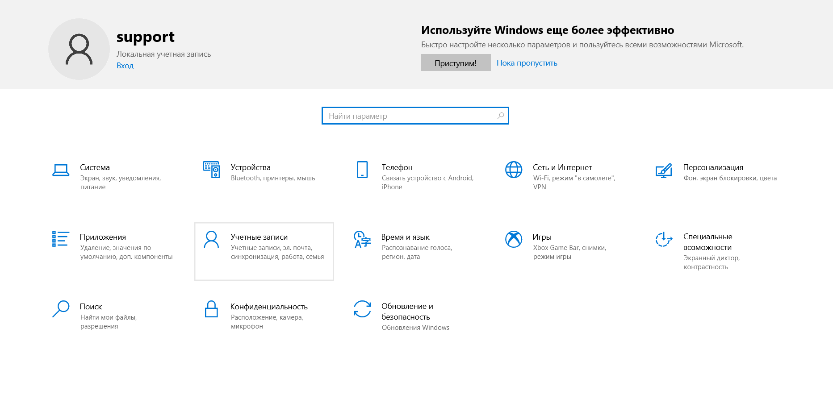Open the Телефон settings title
This screenshot has height=412, width=833.
pos(397,167)
